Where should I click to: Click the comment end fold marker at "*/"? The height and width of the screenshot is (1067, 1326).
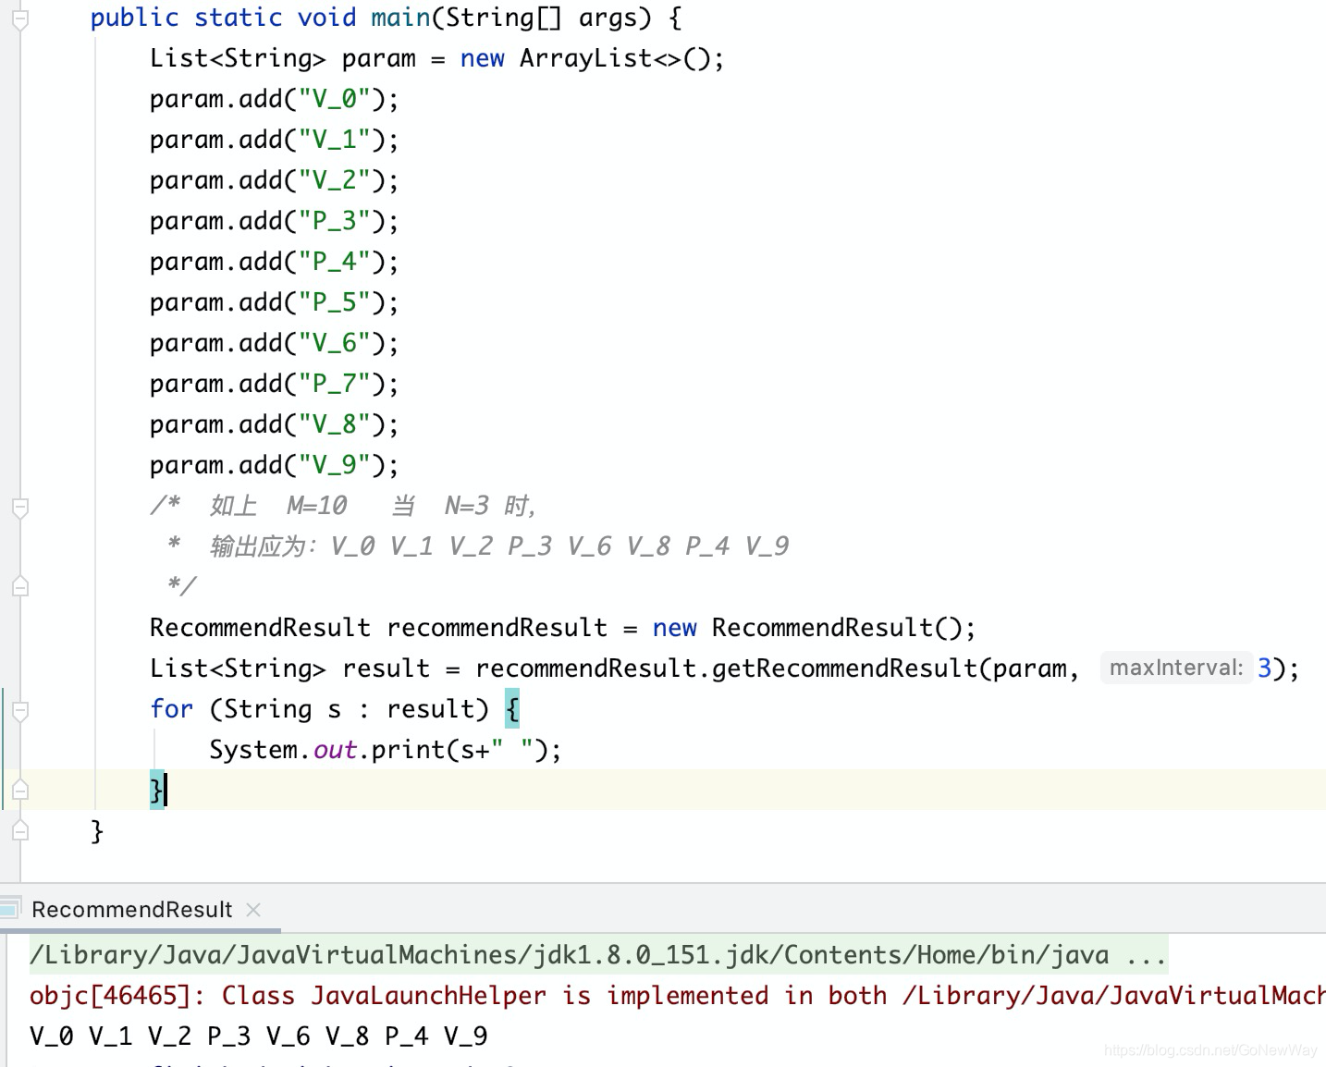[x=19, y=586]
